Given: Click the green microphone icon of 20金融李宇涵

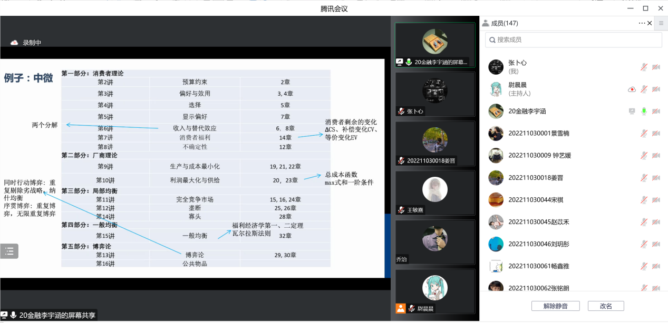Looking at the screenshot, I should (x=644, y=111).
